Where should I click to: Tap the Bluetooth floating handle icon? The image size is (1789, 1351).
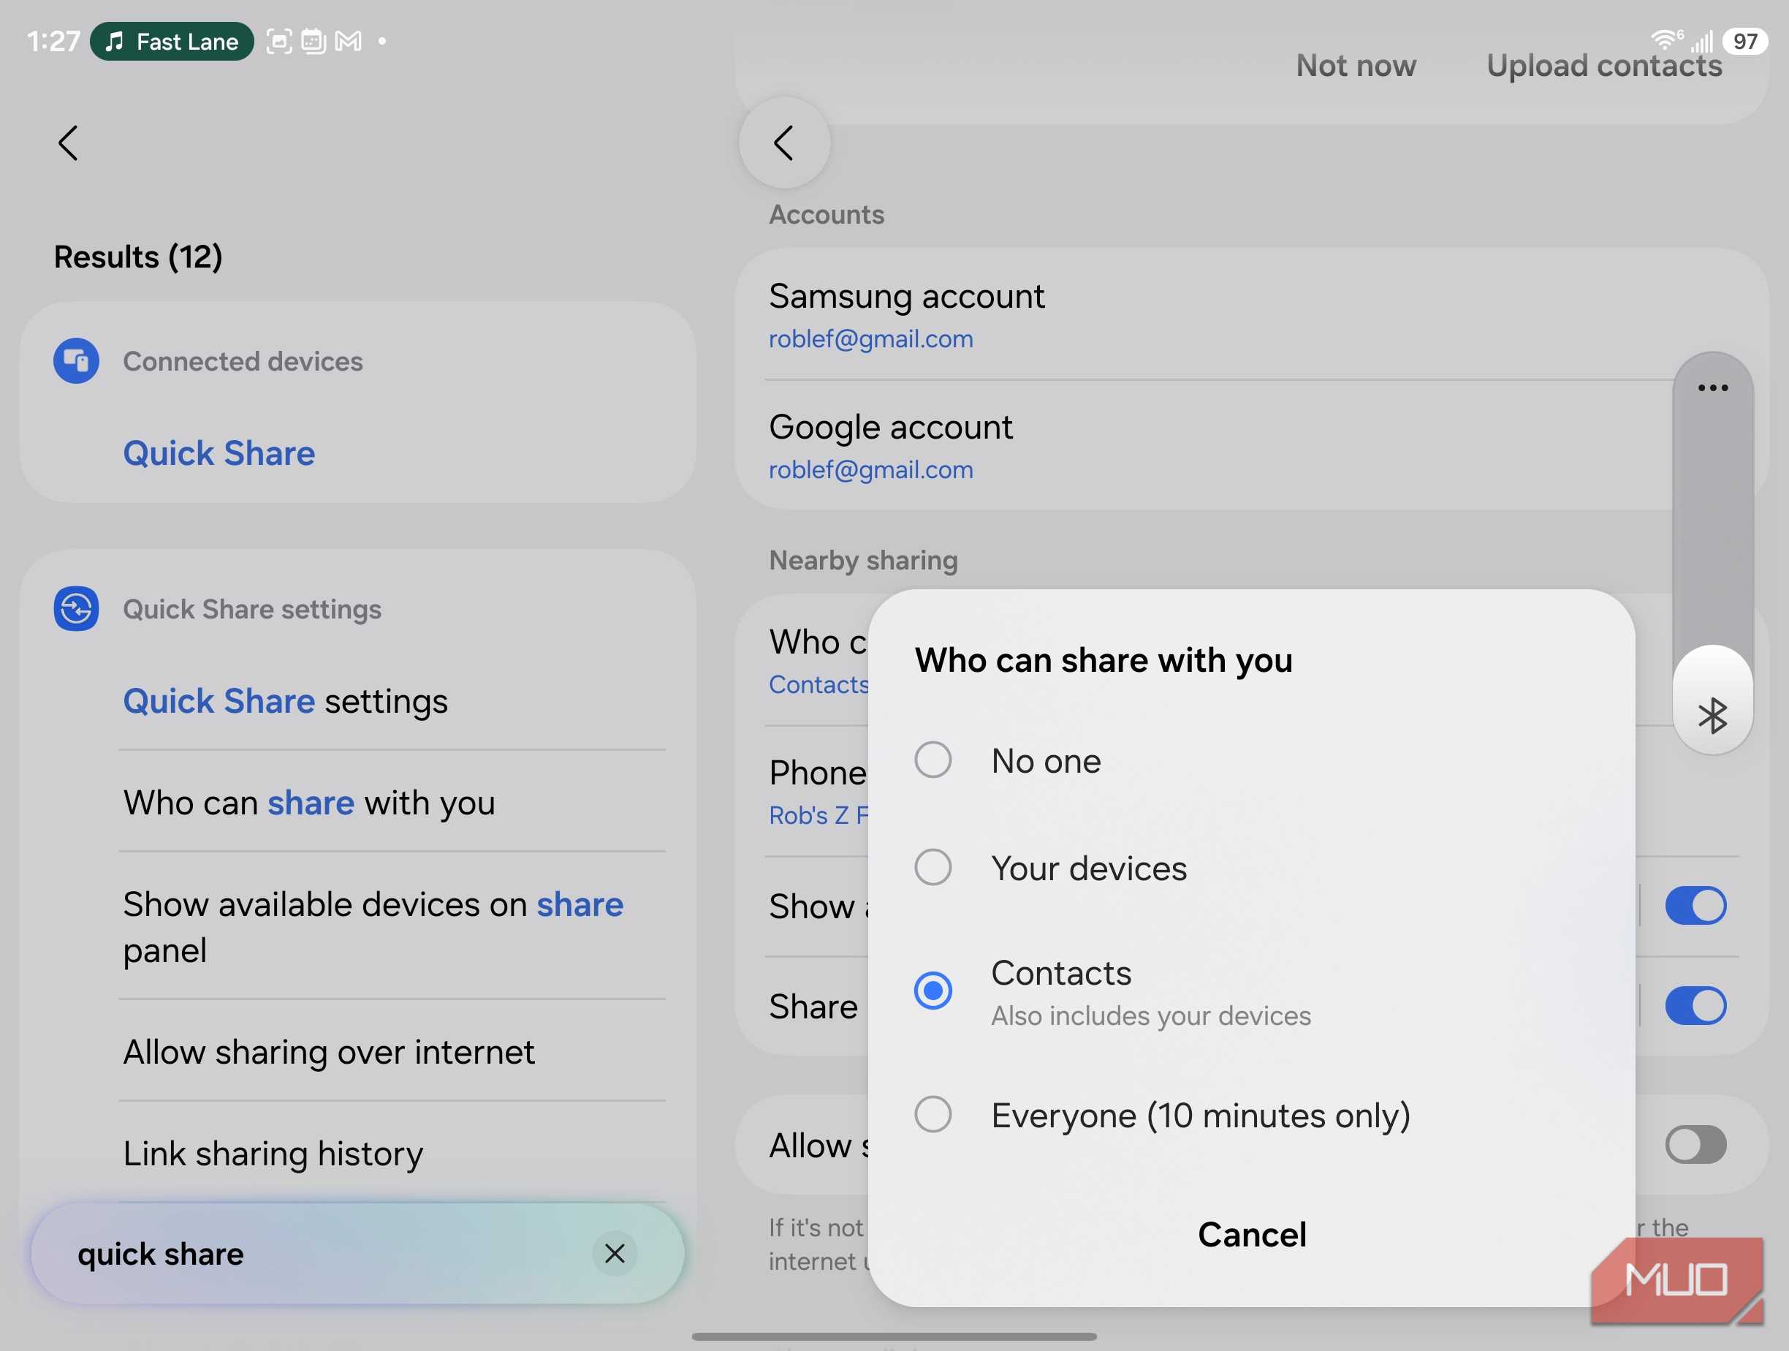pos(1713,715)
